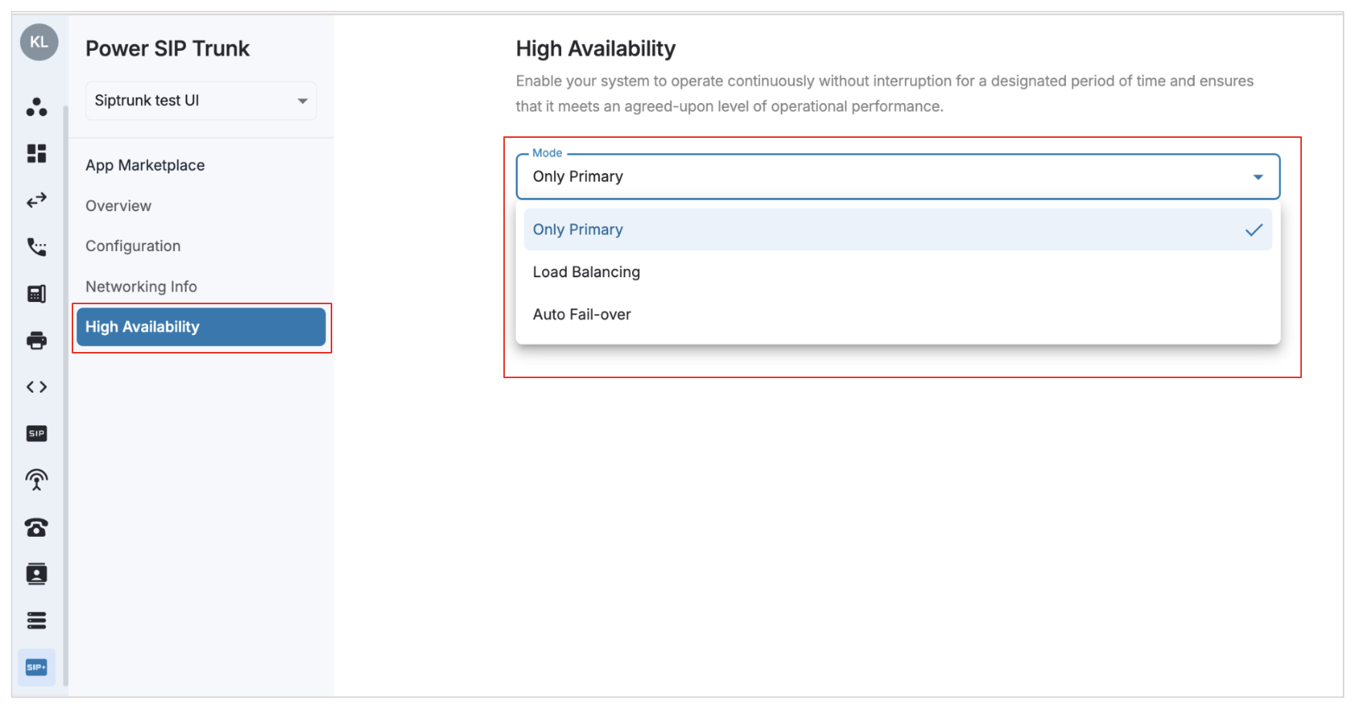Open Networking Info section
Screen dimensions: 1352x707
point(141,286)
